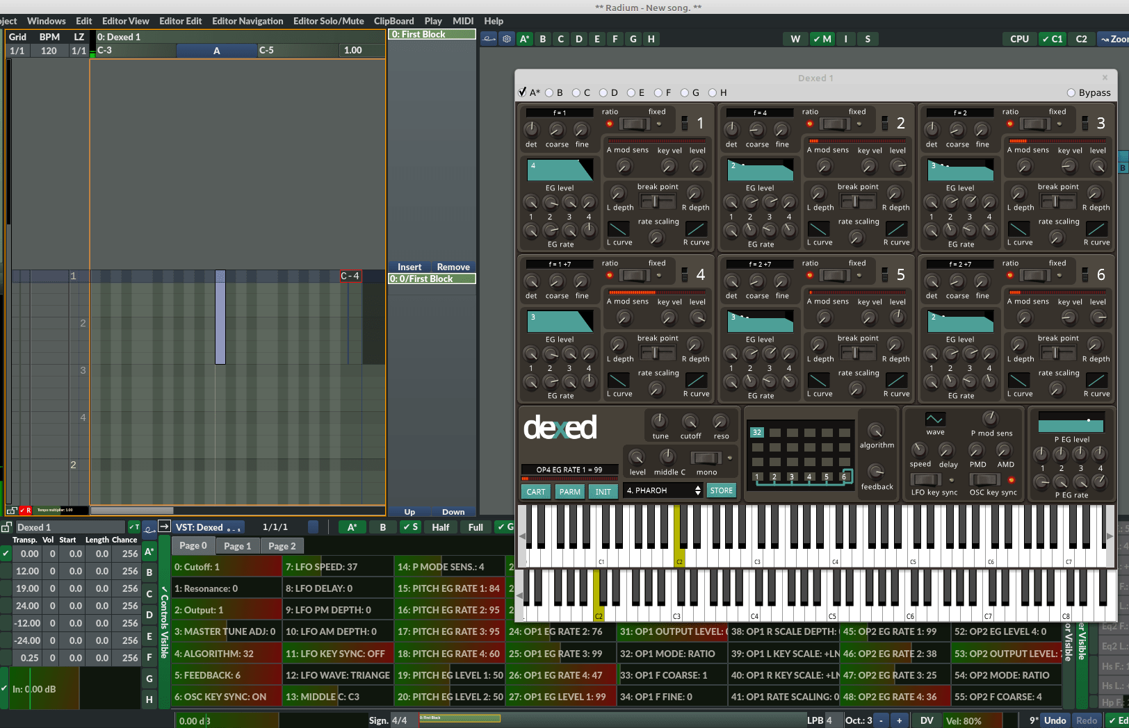This screenshot has height=728, width=1129.
Task: Click operator 1 coarse knob
Action: [556, 129]
